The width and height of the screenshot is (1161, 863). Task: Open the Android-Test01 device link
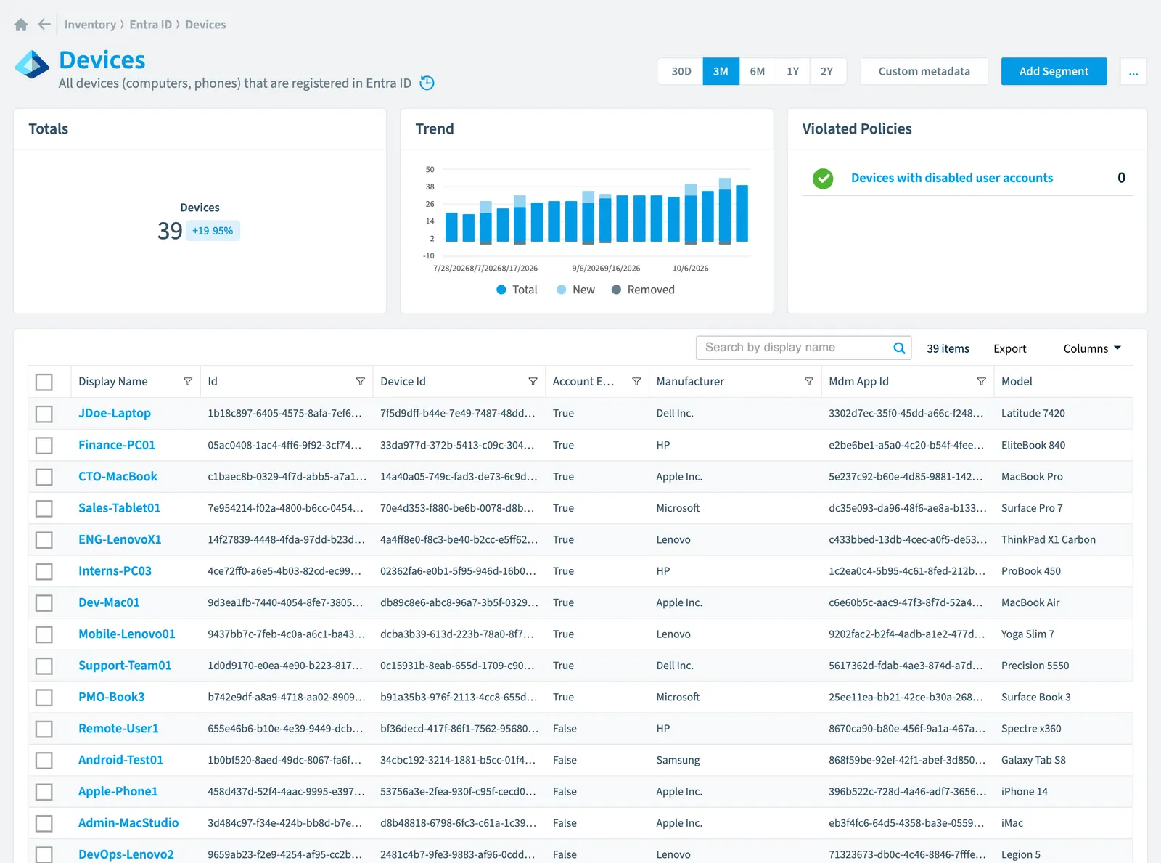coord(120,760)
